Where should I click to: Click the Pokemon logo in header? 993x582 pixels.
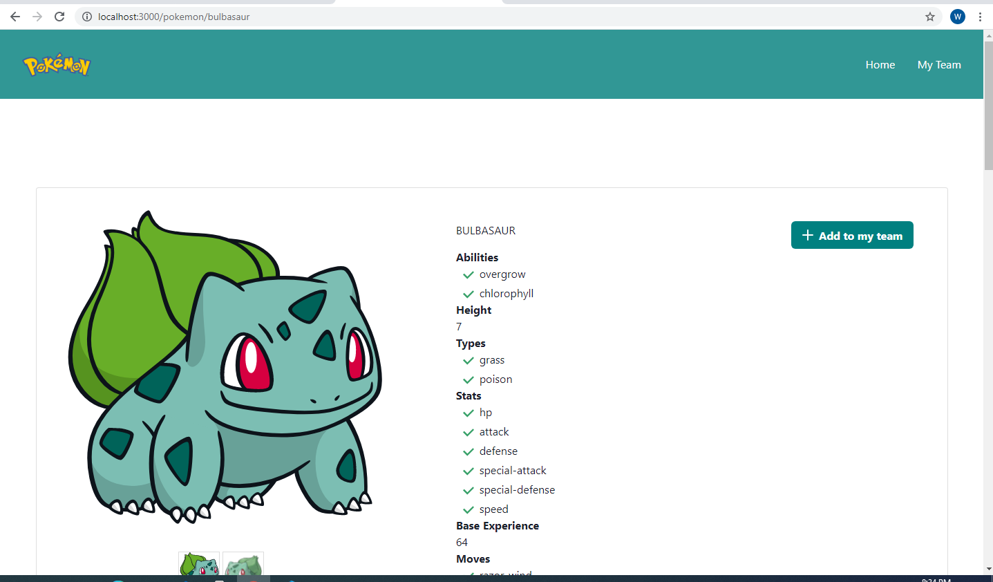(x=57, y=65)
